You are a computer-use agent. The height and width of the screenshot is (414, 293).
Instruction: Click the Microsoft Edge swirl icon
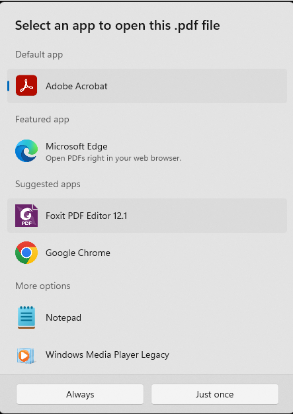tap(26, 151)
